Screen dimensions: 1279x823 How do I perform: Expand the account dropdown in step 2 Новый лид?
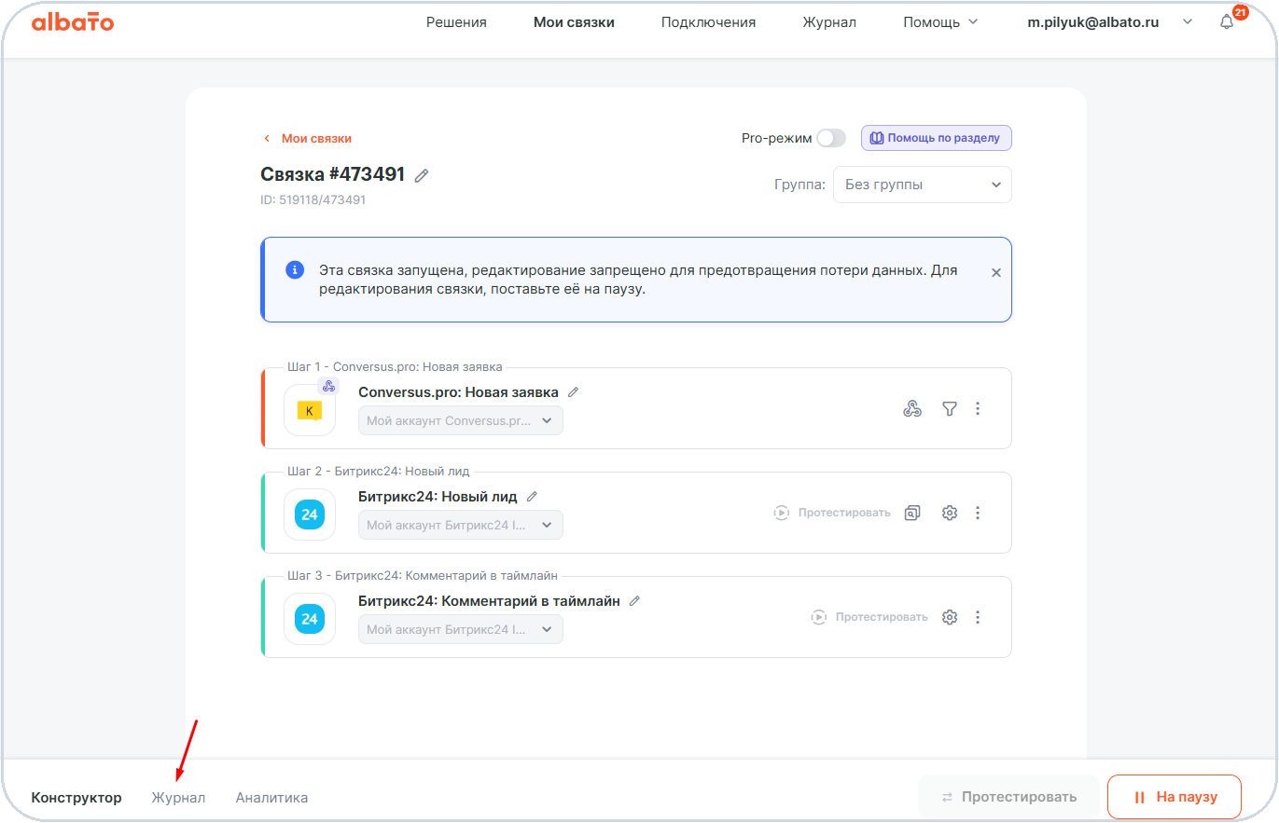(x=461, y=525)
